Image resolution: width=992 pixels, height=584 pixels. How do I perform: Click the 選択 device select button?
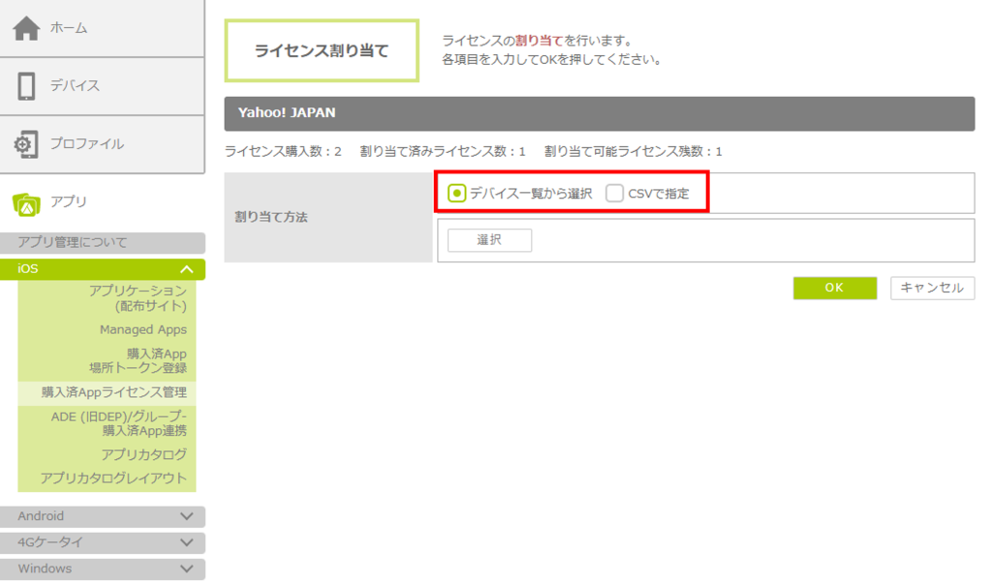489,240
